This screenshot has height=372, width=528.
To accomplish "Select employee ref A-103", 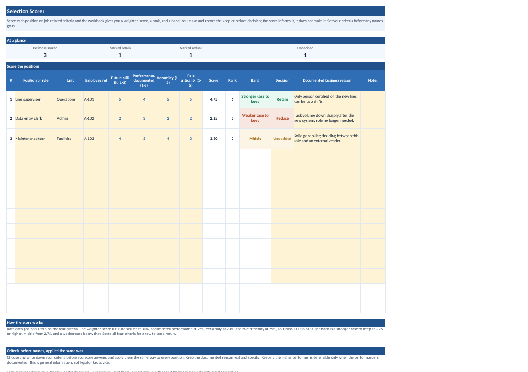I will [x=96, y=139].
